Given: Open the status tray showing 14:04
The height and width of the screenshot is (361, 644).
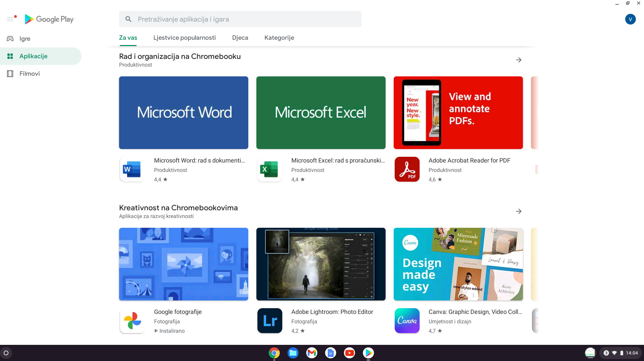Looking at the screenshot, I should pos(621,353).
